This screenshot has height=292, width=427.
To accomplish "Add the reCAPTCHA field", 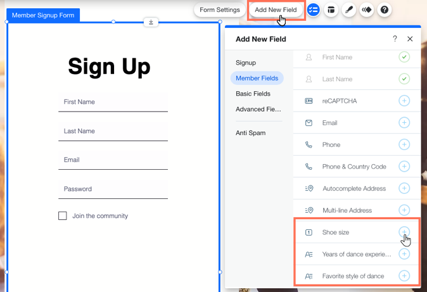I will pos(404,101).
